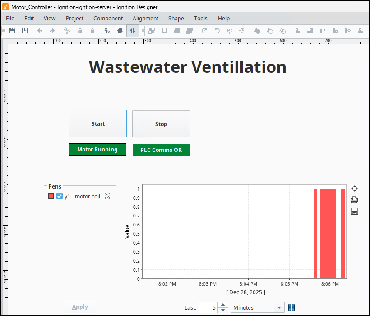370x316 pixels.
Task: Click the Last duration value field
Action: (208, 307)
